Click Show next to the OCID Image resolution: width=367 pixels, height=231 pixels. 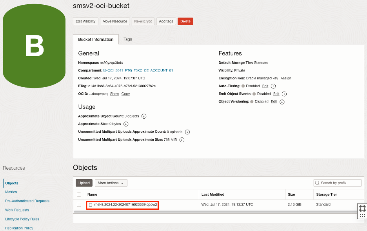[x=114, y=93]
